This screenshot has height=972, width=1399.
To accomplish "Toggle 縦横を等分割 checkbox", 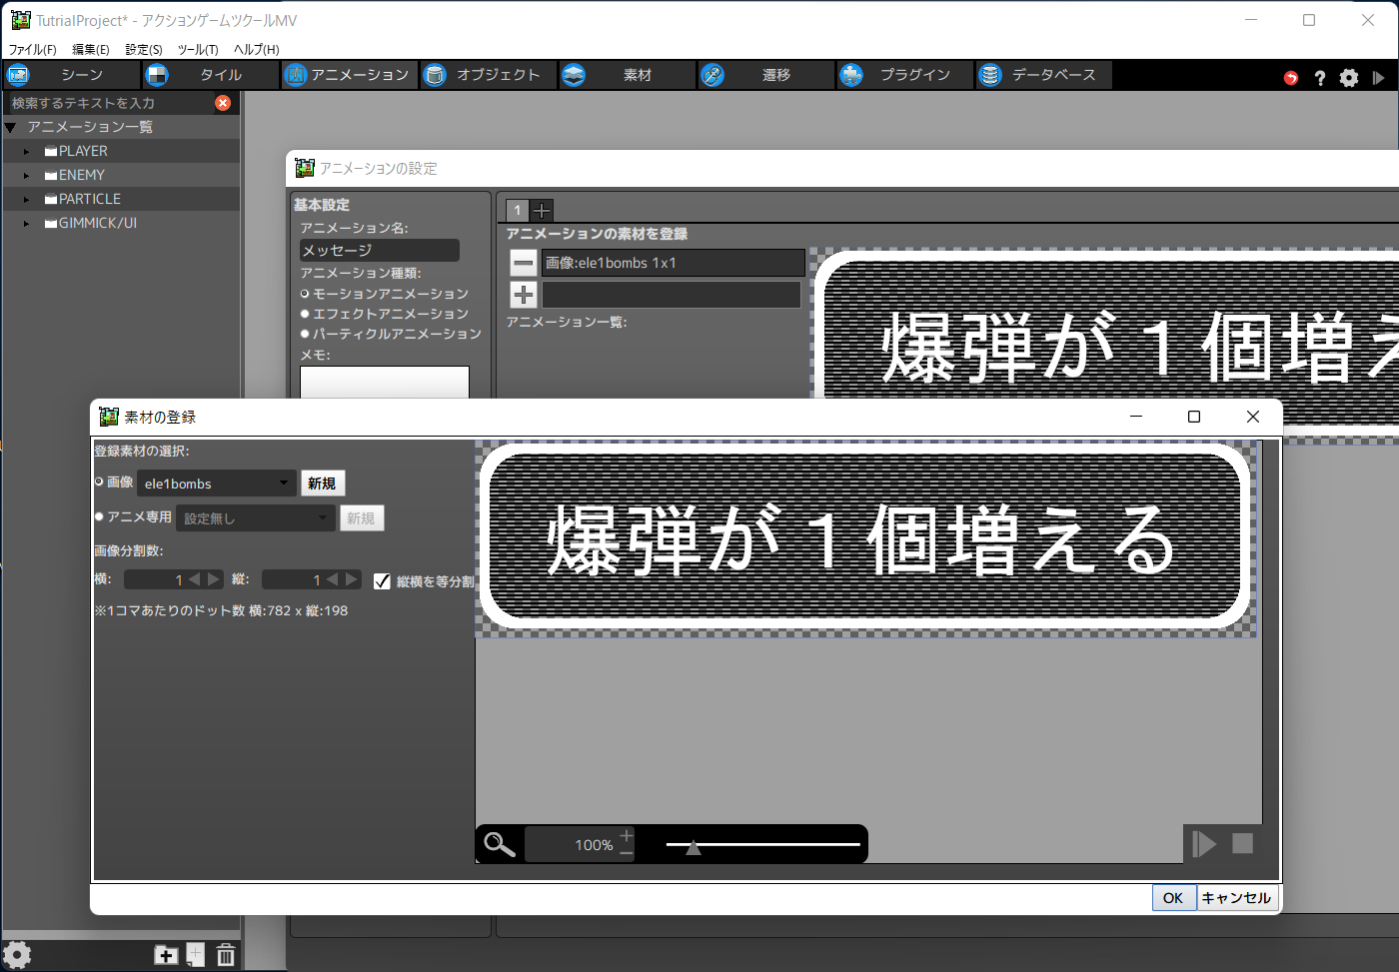I will [382, 581].
